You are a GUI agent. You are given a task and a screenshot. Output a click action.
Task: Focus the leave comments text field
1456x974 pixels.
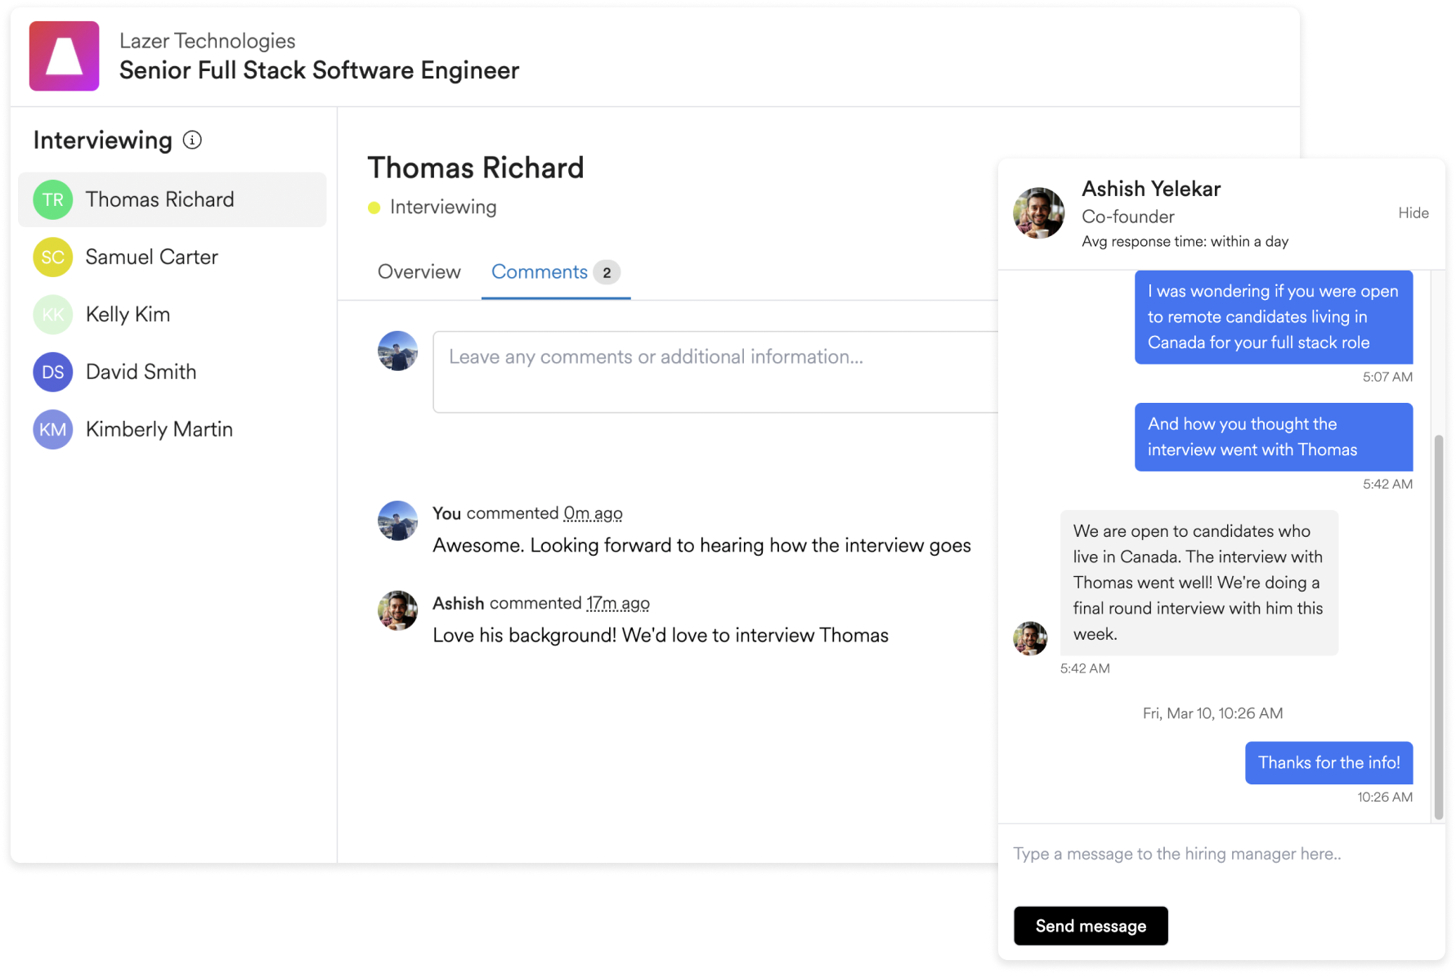pos(715,372)
